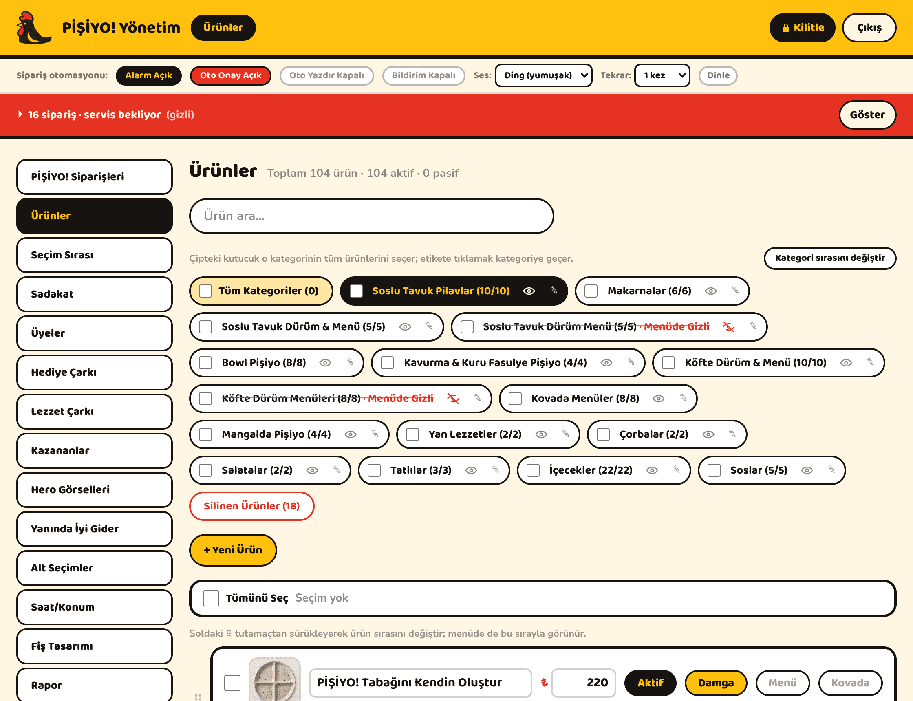Toggle Makarnalar visibility eye icon
The height and width of the screenshot is (701, 913).
(710, 291)
